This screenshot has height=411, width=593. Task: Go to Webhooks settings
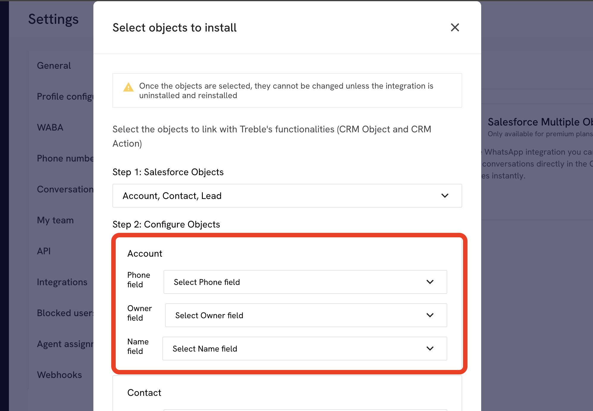coord(59,375)
